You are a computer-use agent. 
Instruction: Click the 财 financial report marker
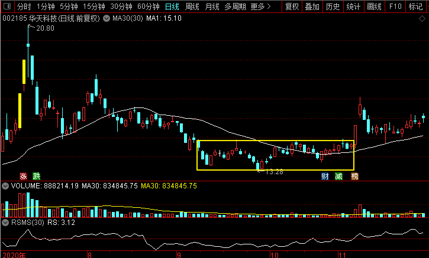pos(325,176)
